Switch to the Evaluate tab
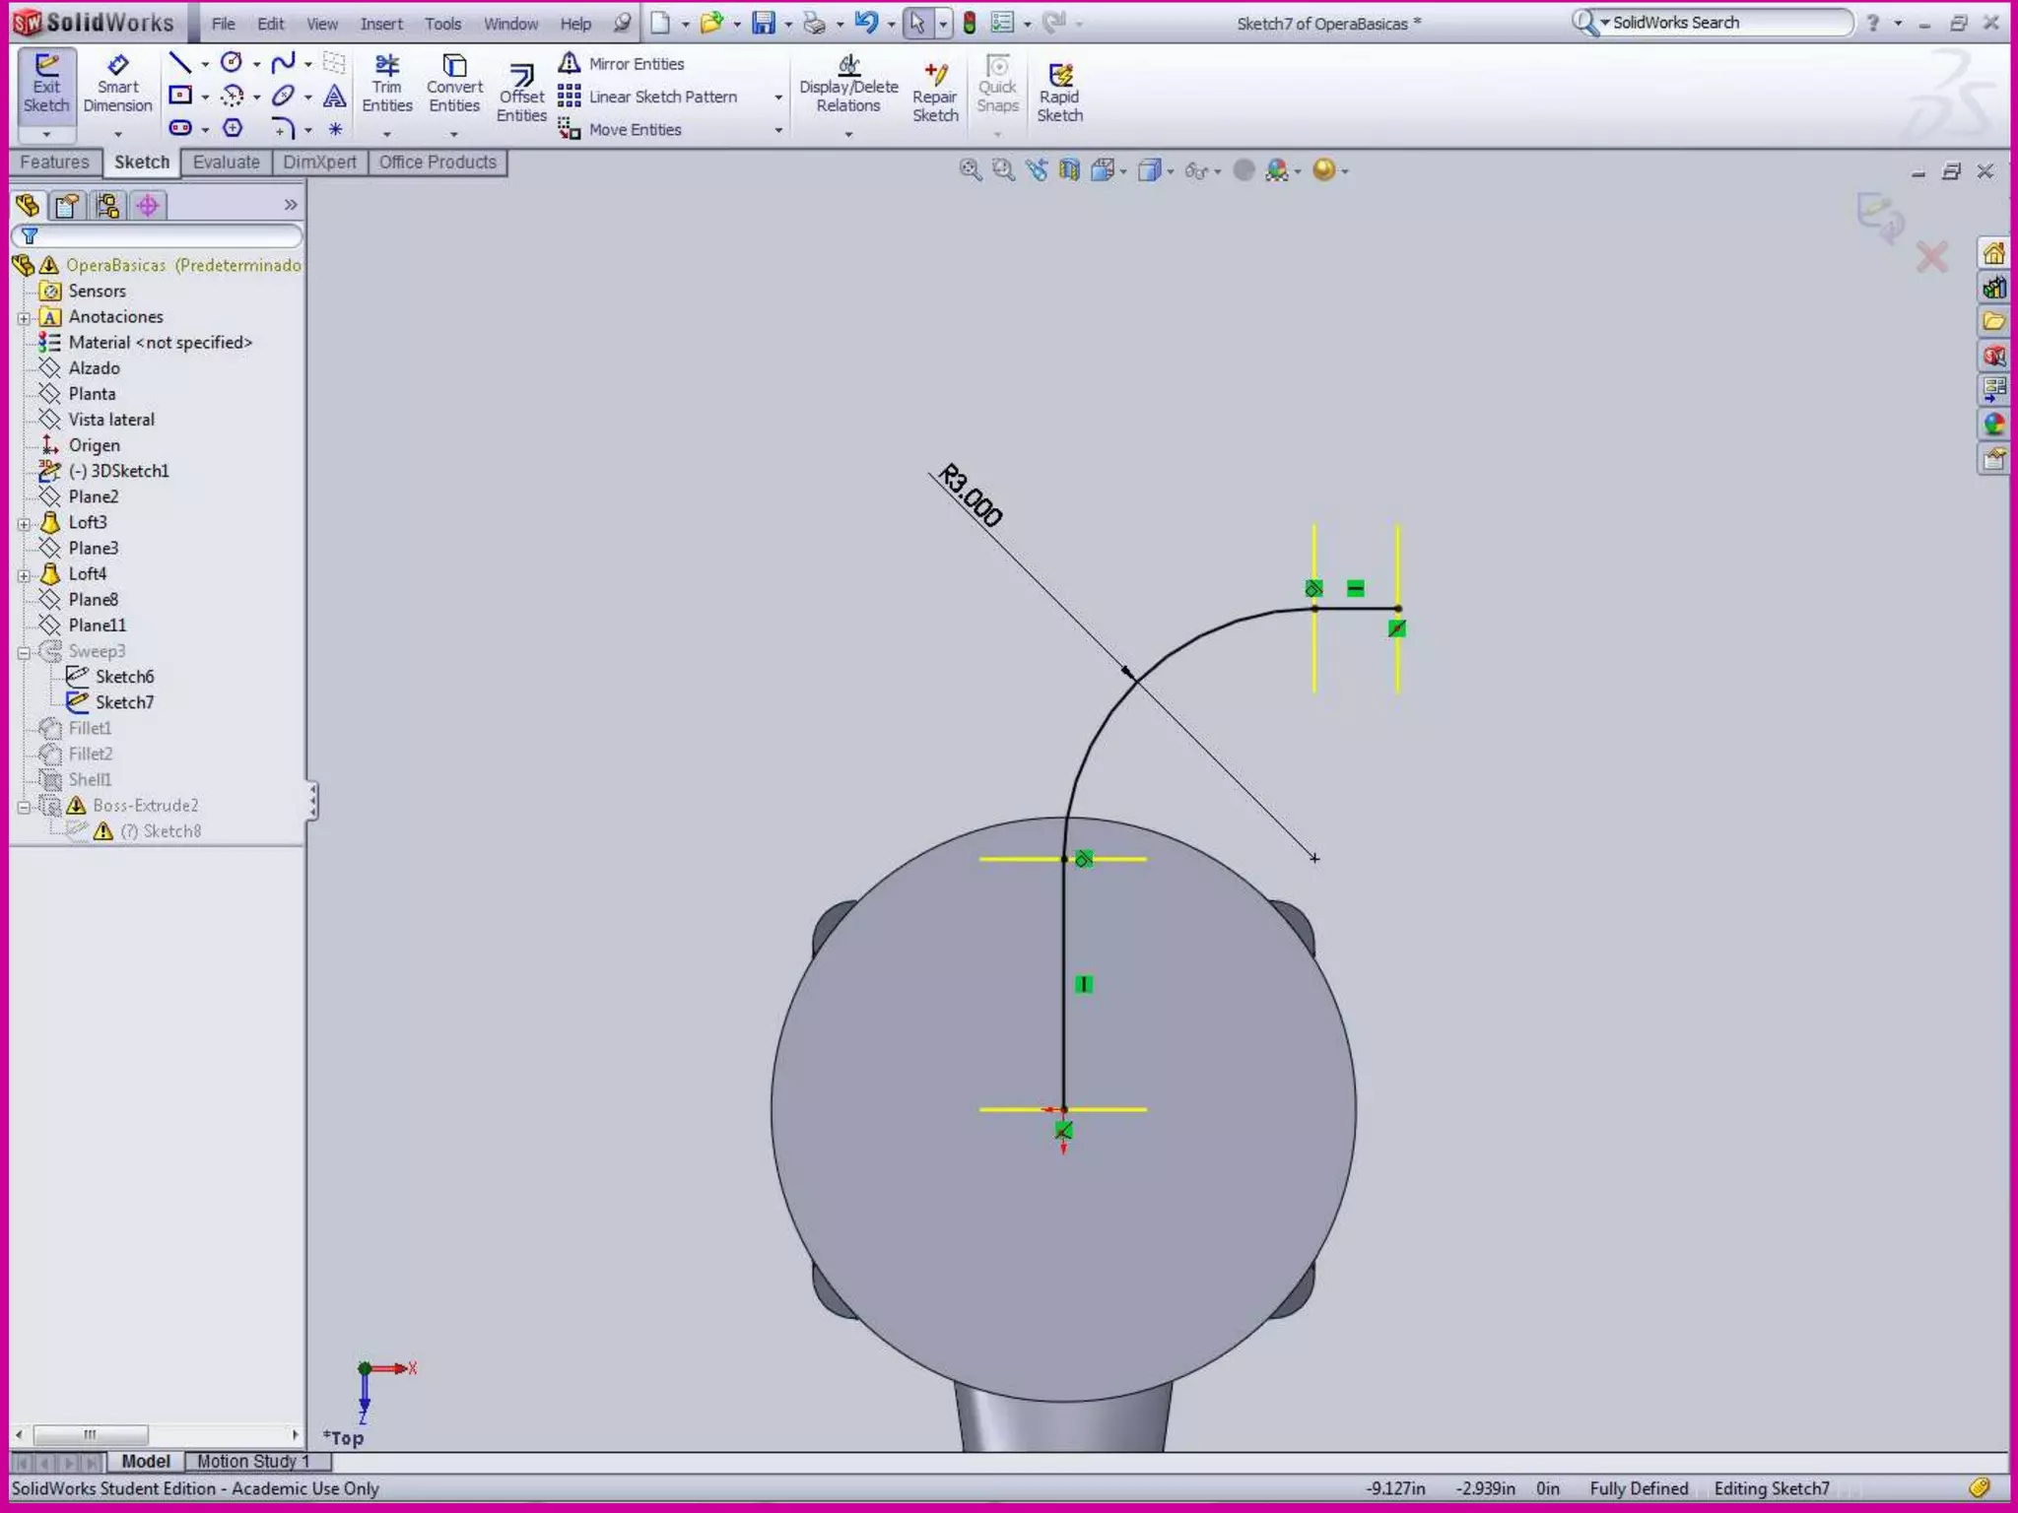The image size is (2018, 1513). coord(226,163)
